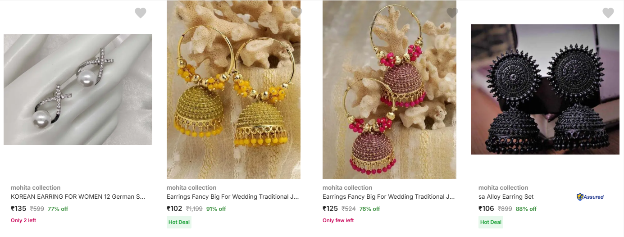Click mohita collection brand above alloy set
Screen dimensions: 624x237
click(503, 187)
